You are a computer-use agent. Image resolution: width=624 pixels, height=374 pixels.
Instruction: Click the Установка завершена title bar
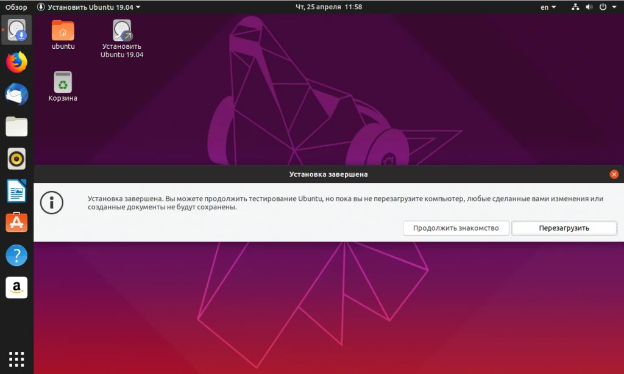(x=328, y=174)
